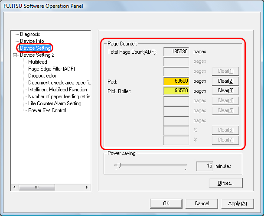264x216 pixels.
Task: Click the Clear(2) button for Pad
Action: [225, 81]
